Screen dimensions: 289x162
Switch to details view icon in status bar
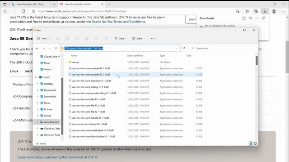point(251,144)
